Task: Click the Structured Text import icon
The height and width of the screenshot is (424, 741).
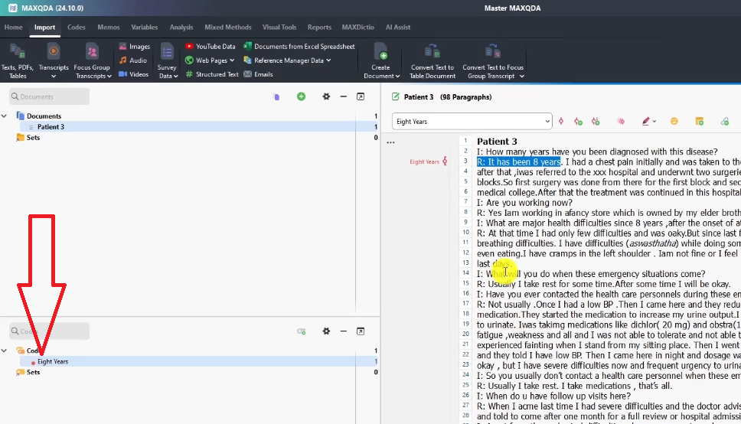Action: coord(189,74)
